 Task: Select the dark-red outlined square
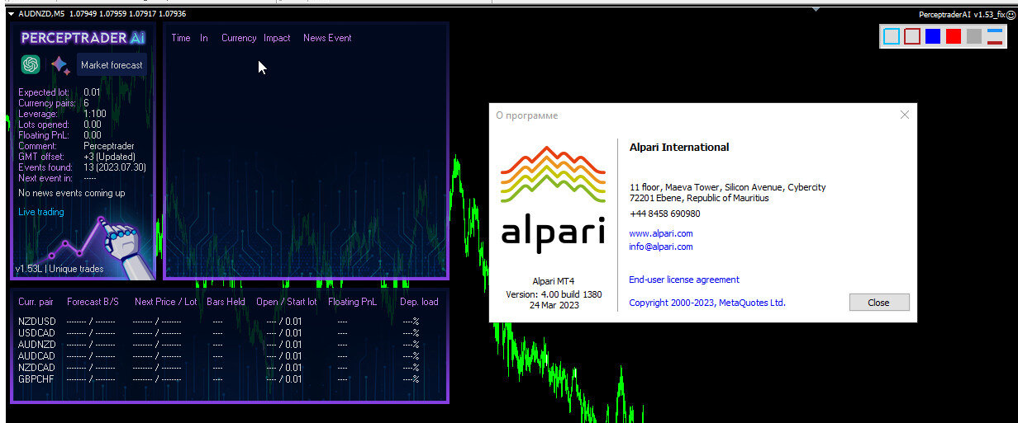(912, 36)
